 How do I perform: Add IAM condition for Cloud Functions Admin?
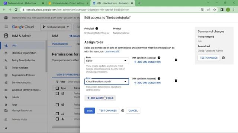coord(147,83)
